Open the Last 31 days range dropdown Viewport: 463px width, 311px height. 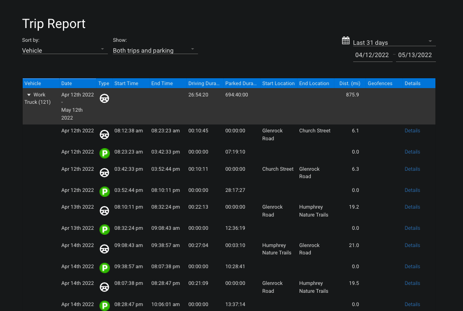click(x=394, y=43)
